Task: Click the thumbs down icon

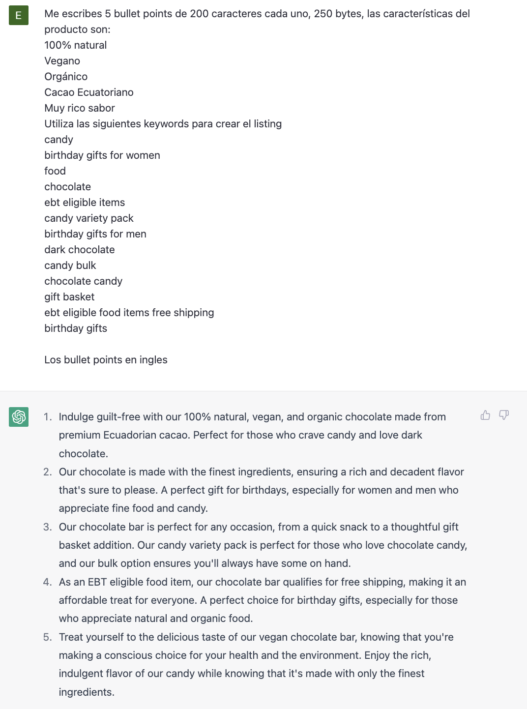Action: point(504,415)
